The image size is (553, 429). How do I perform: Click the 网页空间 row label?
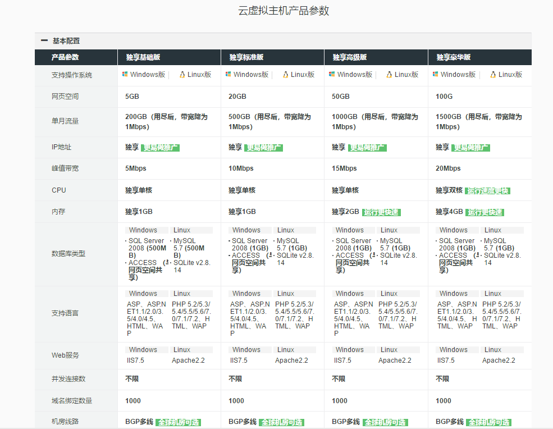pos(65,97)
